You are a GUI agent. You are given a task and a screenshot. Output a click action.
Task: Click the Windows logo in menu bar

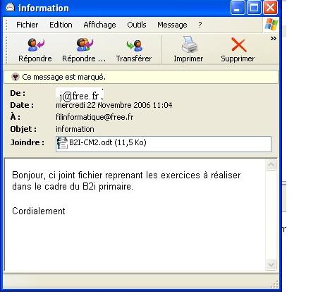(271, 25)
